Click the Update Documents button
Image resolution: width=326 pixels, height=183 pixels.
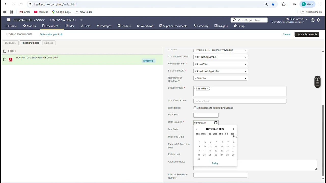[307, 34]
